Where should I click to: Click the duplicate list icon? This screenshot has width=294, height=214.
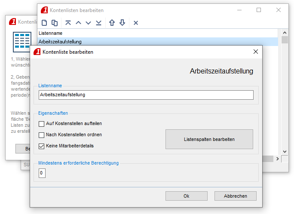pyautogui.click(x=55, y=23)
